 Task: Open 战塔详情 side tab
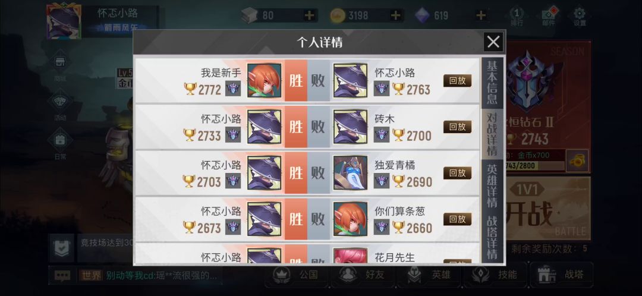pos(492,237)
